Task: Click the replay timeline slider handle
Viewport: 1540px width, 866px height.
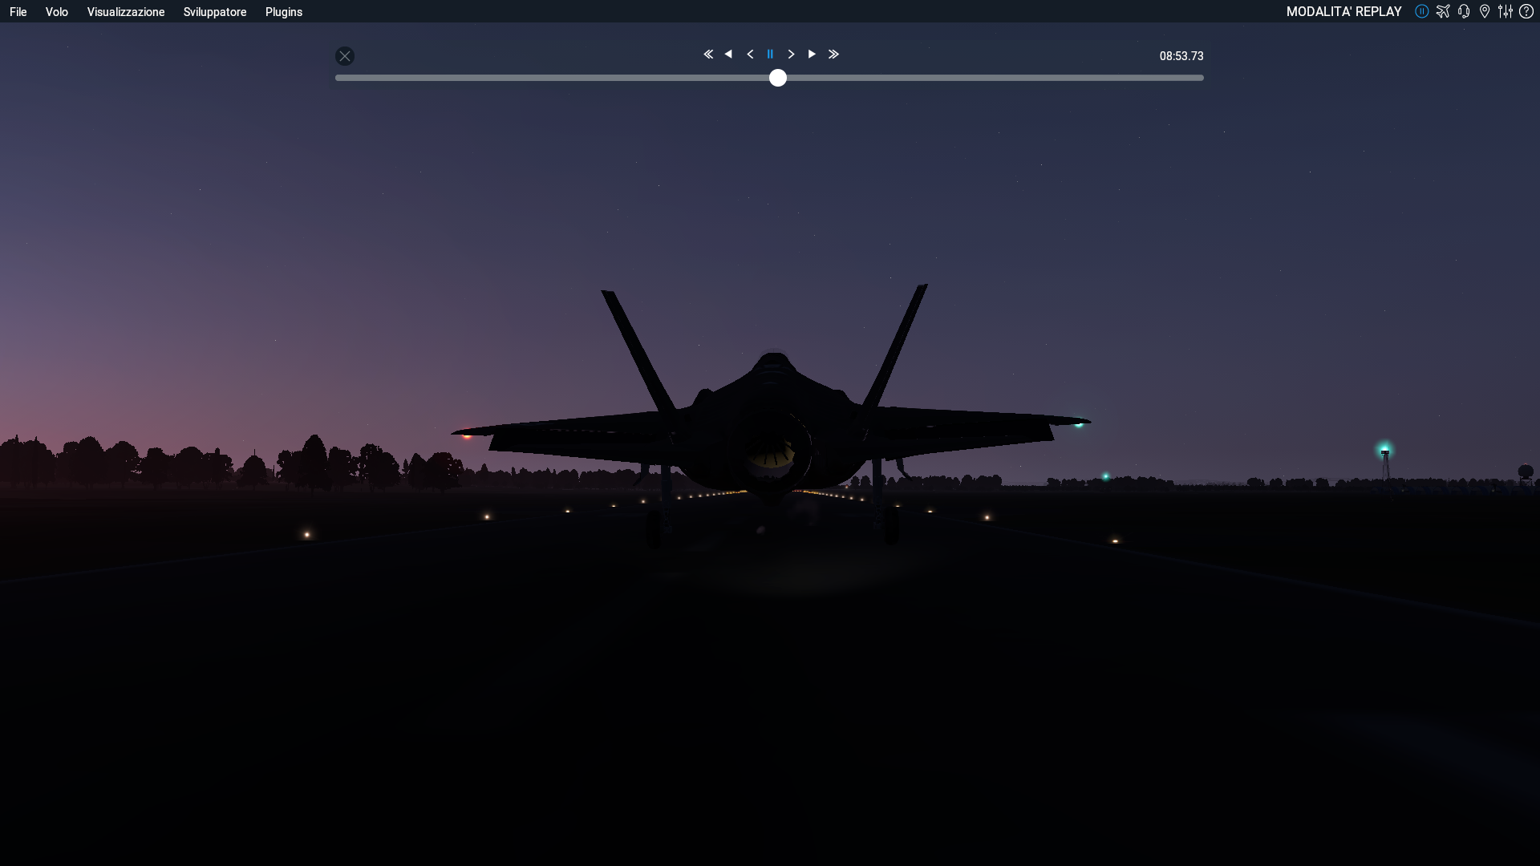Action: (778, 78)
